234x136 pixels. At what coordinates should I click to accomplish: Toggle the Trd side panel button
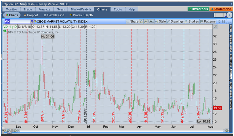(x=231, y=29)
